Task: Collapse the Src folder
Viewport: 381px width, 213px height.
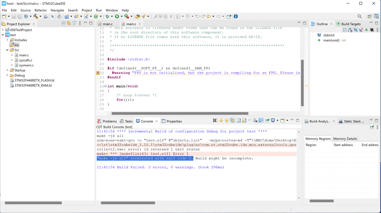Action: coord(7,50)
